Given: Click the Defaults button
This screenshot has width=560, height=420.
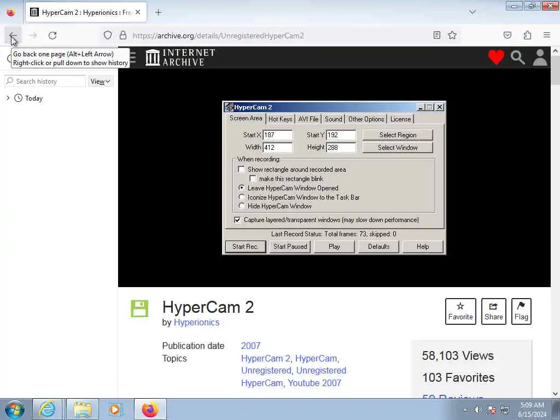Looking at the screenshot, I should coord(378,247).
